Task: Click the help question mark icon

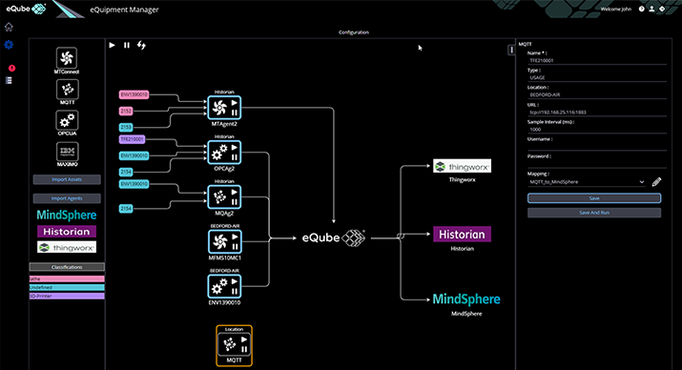Action: point(641,9)
